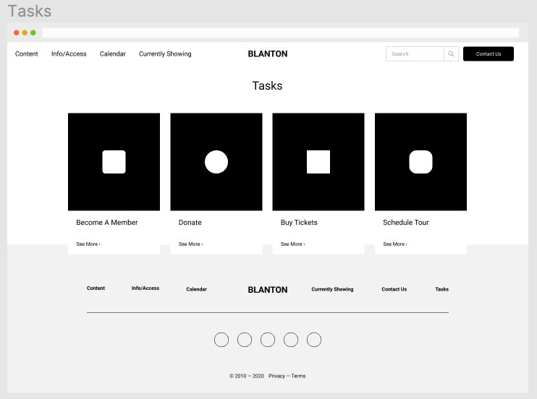The width and height of the screenshot is (537, 399).
Task: Open the Buy Tickets card title
Action: click(299, 223)
